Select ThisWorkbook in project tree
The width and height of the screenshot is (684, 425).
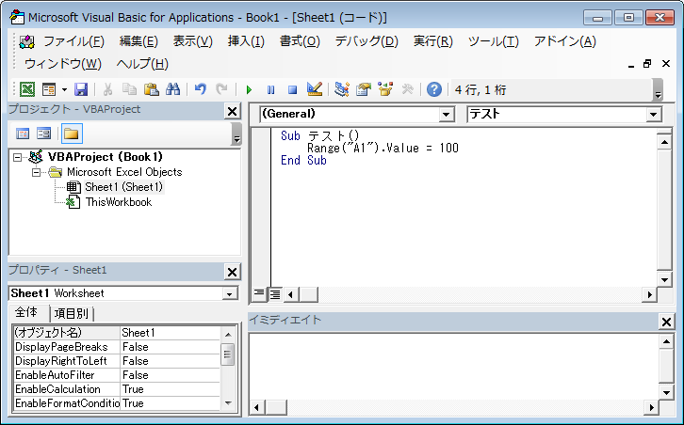[118, 202]
